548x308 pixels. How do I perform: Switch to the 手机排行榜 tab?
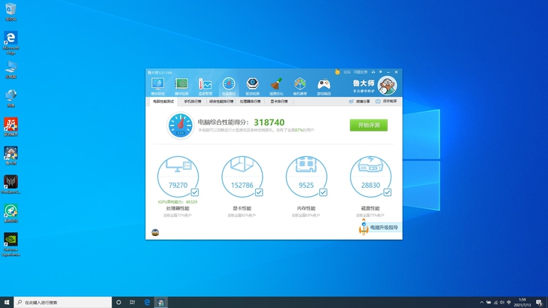[x=193, y=101]
